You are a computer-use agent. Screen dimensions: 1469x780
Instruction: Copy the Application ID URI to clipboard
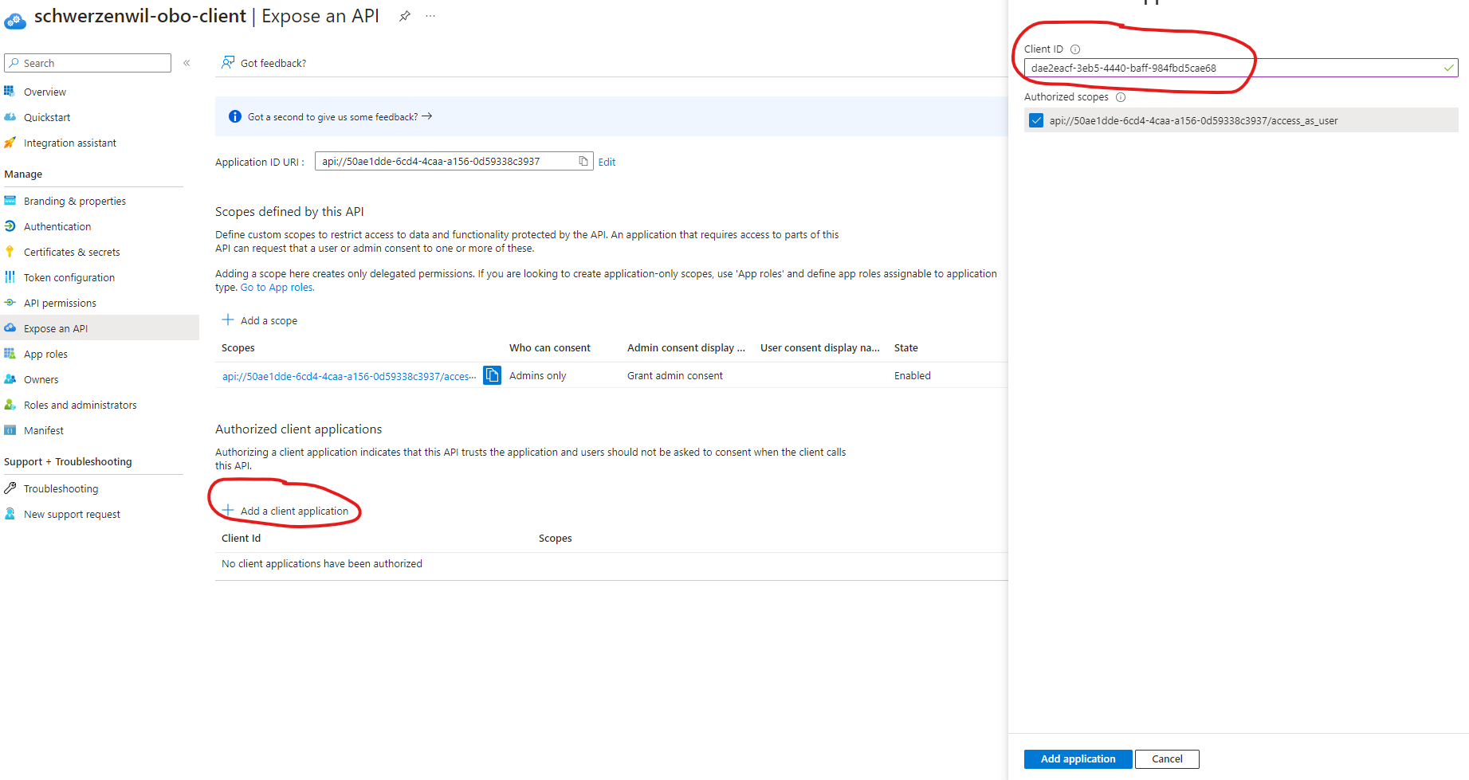coord(583,162)
